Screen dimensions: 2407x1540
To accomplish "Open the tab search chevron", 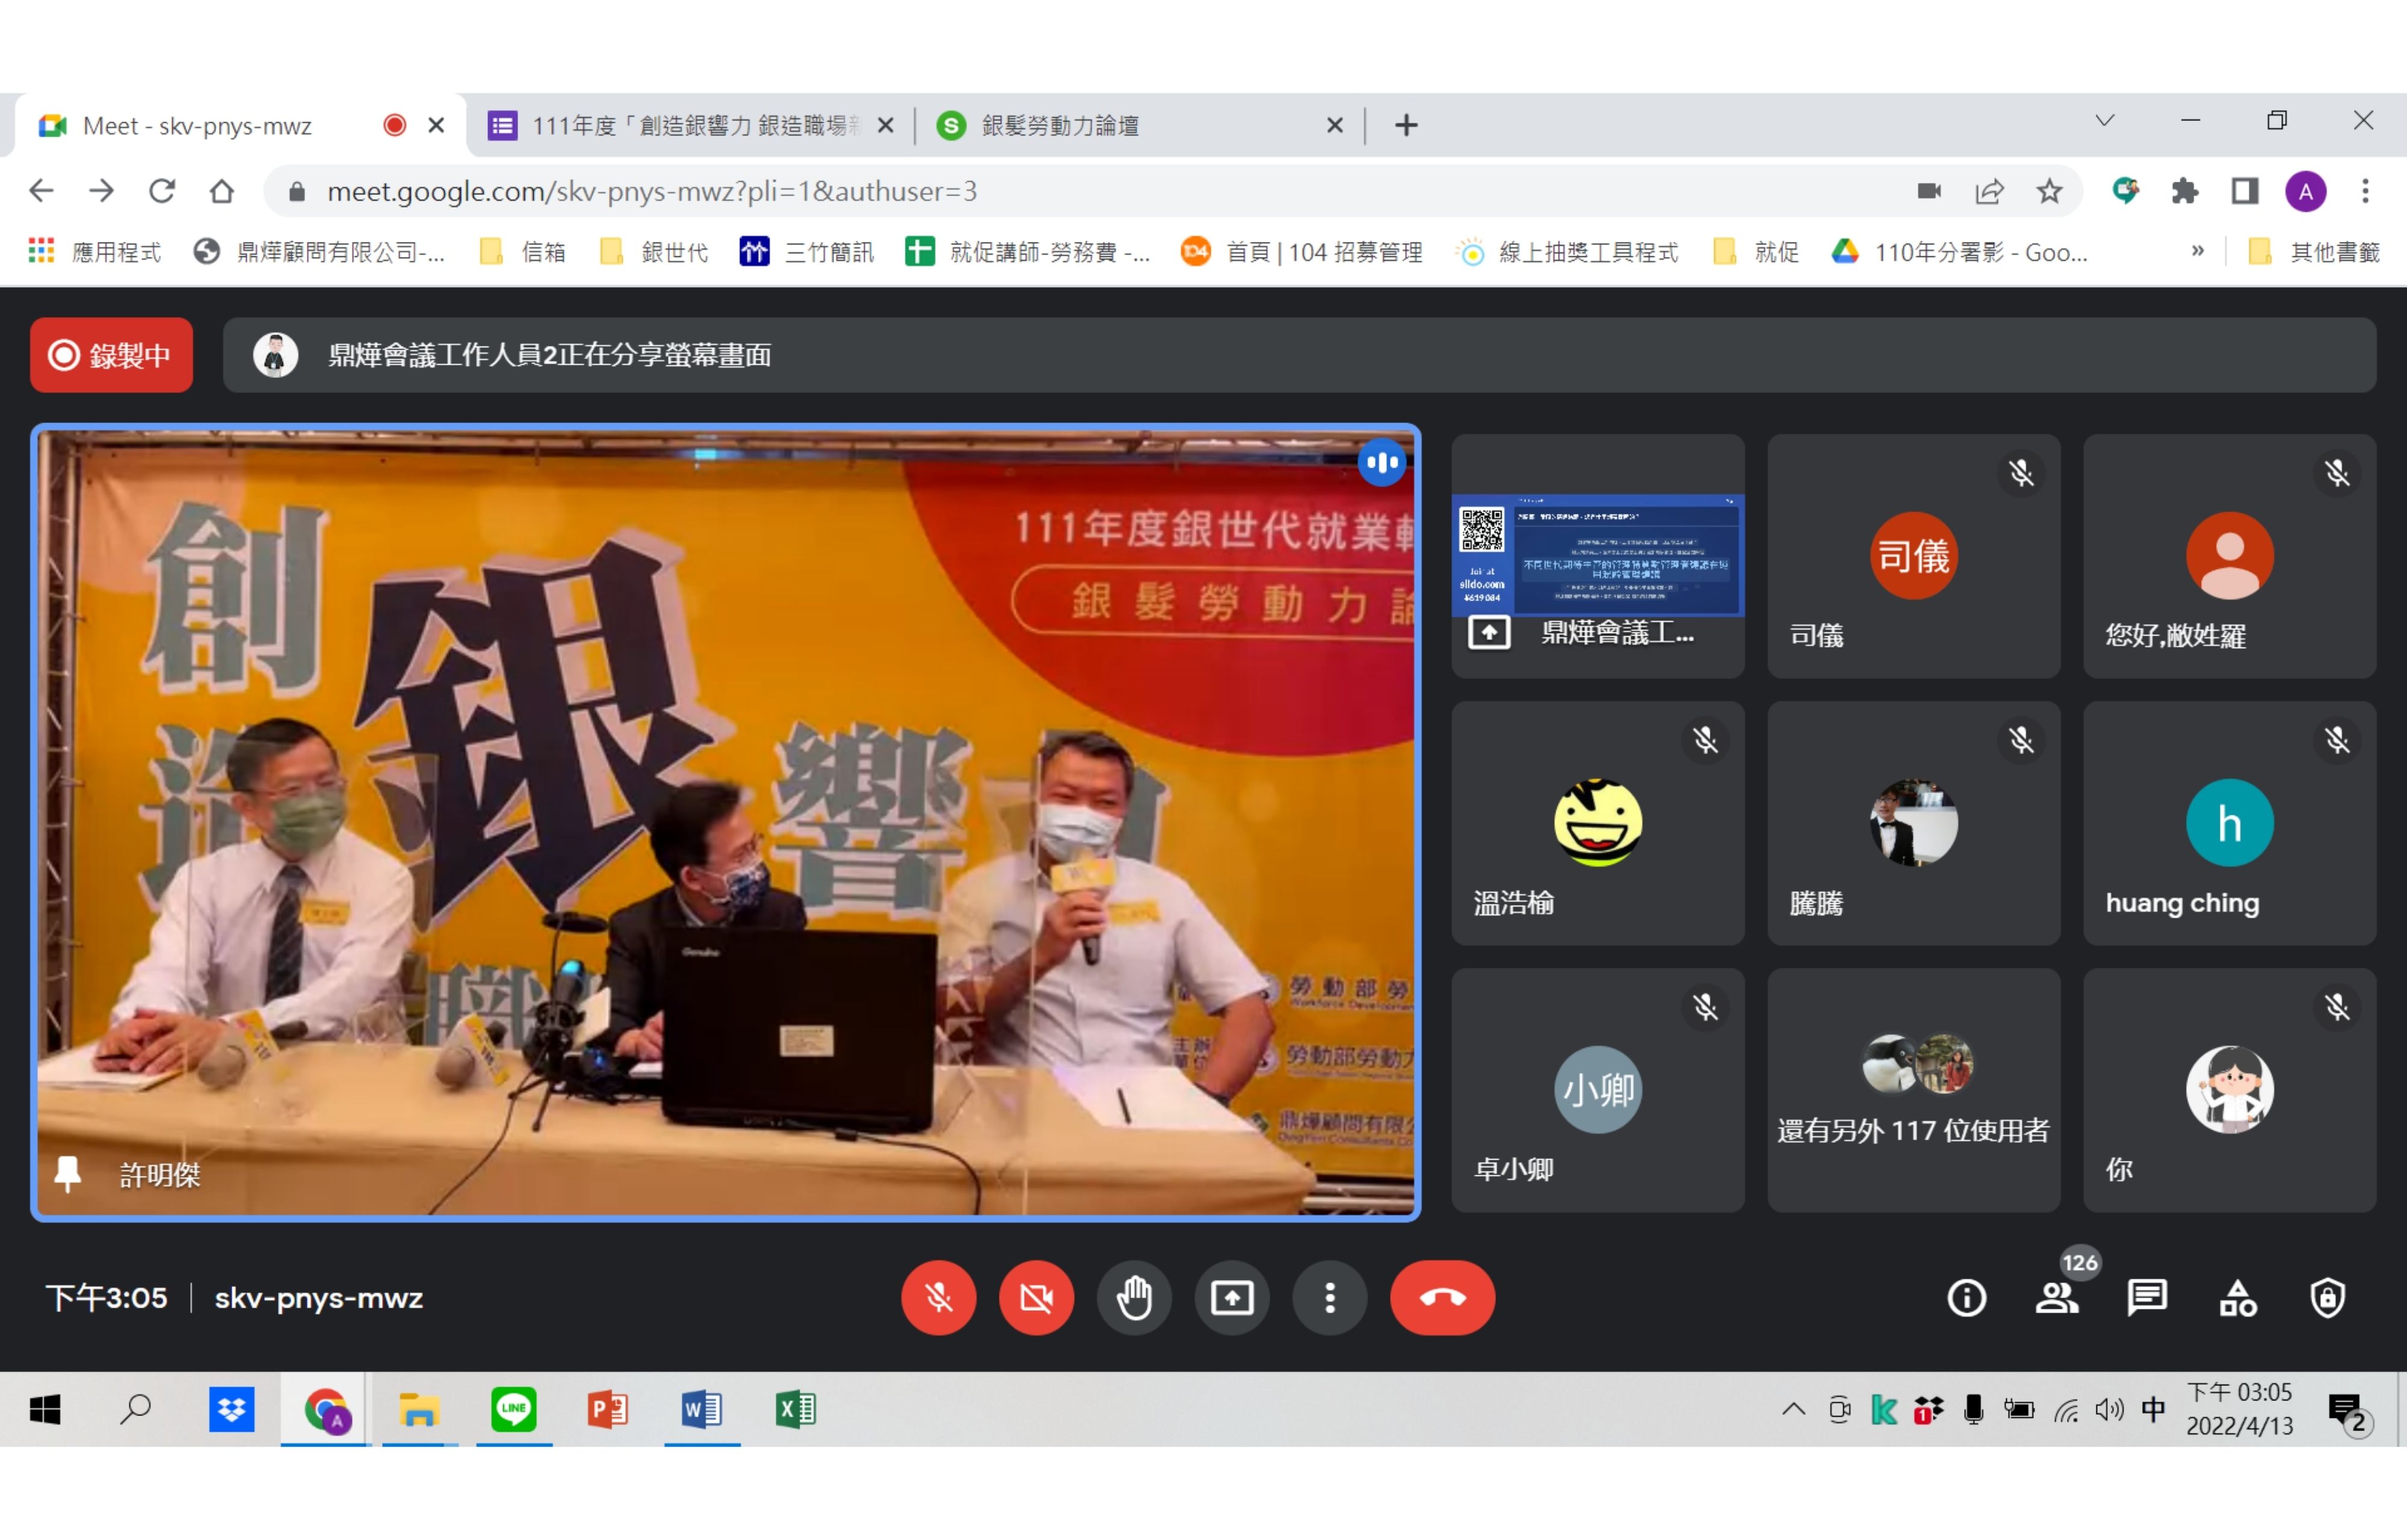I will [x=2104, y=120].
